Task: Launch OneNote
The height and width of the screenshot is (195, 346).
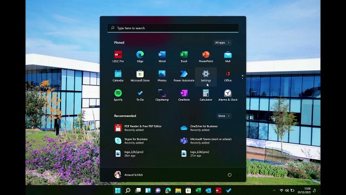Action: point(184,95)
